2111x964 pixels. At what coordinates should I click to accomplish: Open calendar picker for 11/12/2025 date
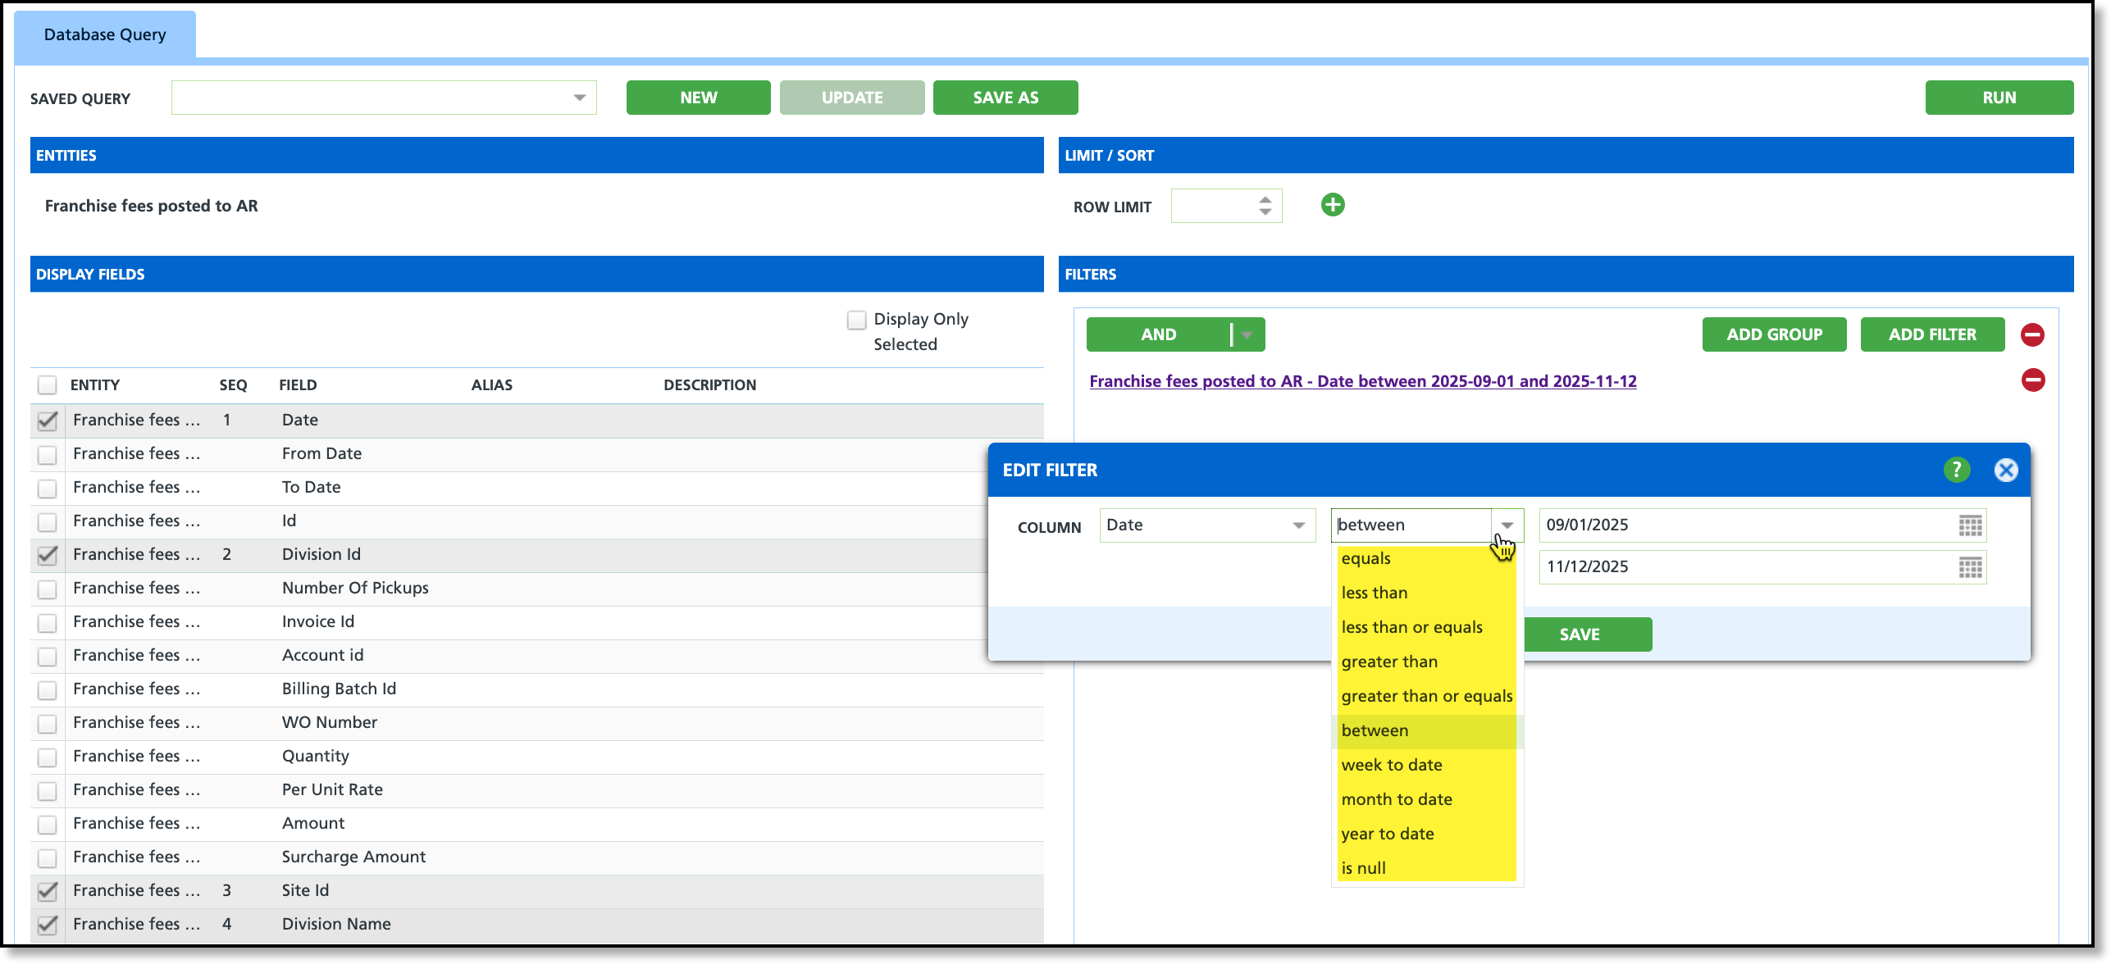(1970, 567)
